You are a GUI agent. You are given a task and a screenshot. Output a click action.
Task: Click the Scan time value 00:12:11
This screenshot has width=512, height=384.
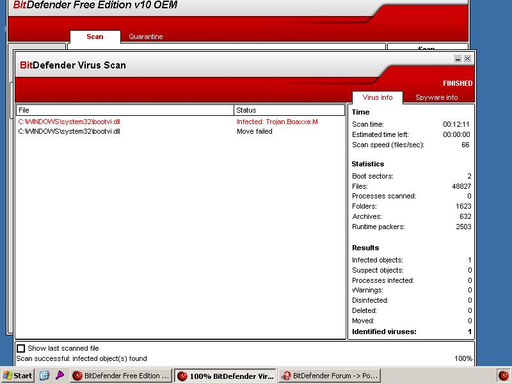click(x=456, y=124)
